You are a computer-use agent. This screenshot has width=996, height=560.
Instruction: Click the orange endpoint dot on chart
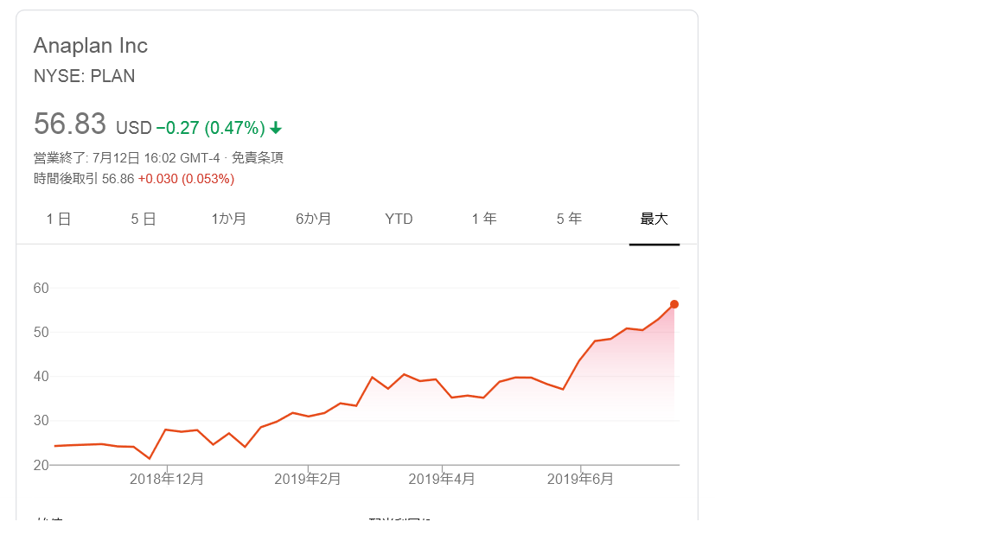674,304
